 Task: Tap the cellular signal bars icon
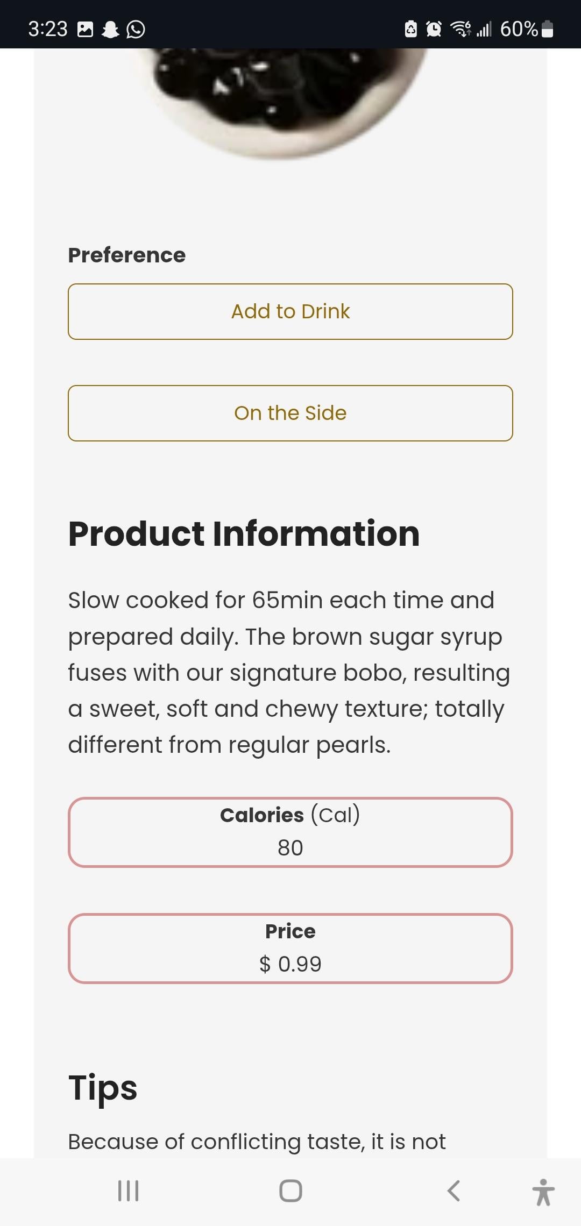[484, 29]
